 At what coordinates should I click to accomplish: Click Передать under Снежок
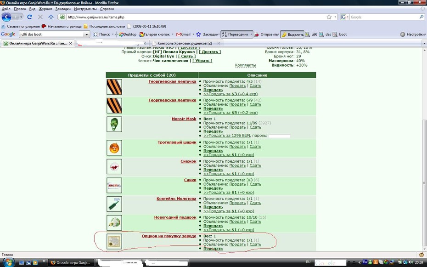coord(213,170)
